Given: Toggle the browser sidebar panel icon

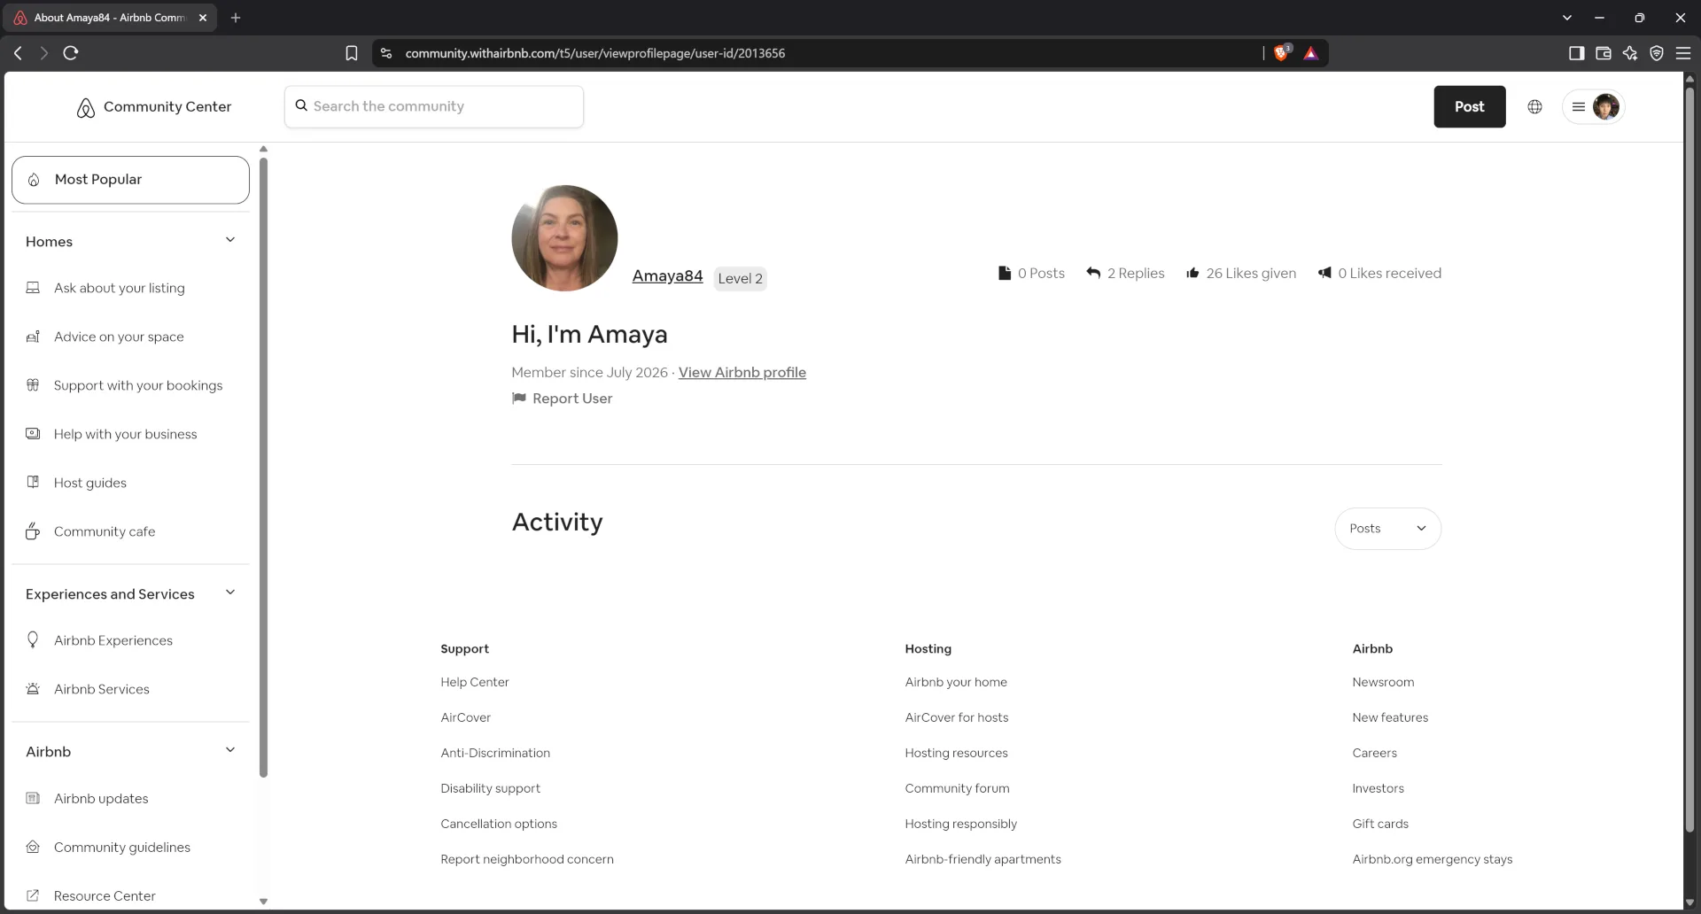Looking at the screenshot, I should tap(1576, 53).
